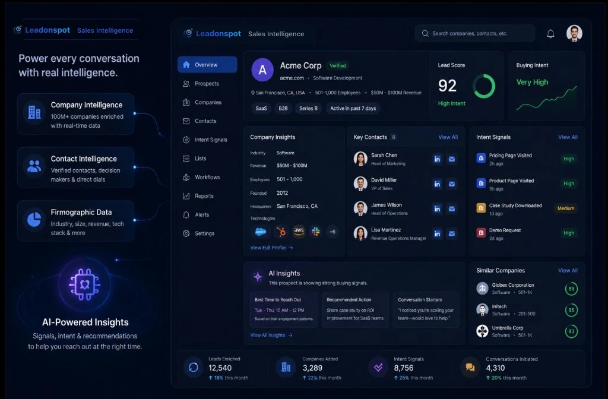Click the AWS technology icon
The width and height of the screenshot is (608, 399).
coord(299,232)
